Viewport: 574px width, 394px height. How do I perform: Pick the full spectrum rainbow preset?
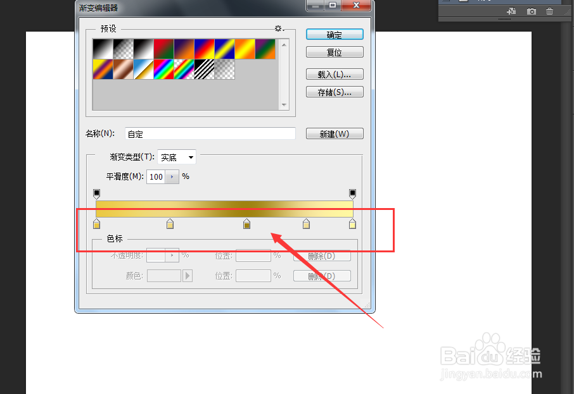[x=163, y=69]
